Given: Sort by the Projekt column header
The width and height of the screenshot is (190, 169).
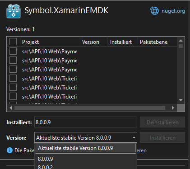Looking at the screenshot, I should pos(50,42).
